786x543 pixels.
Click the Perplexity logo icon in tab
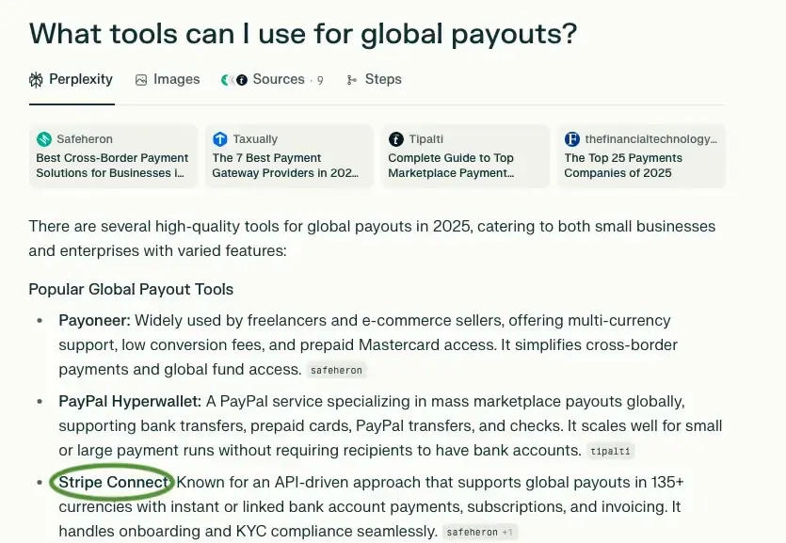36,80
